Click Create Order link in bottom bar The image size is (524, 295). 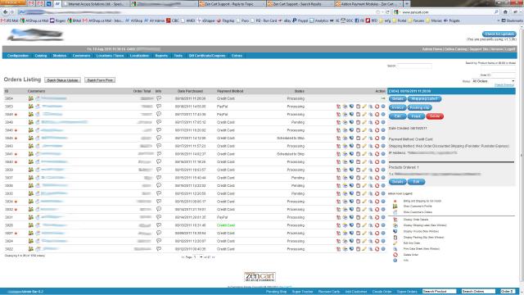(382, 292)
